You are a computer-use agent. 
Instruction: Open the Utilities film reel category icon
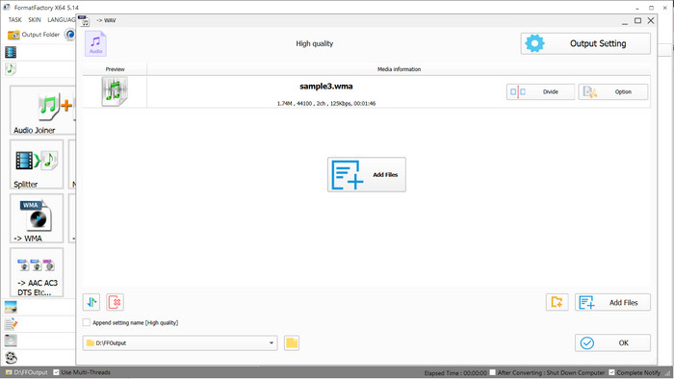[11, 357]
